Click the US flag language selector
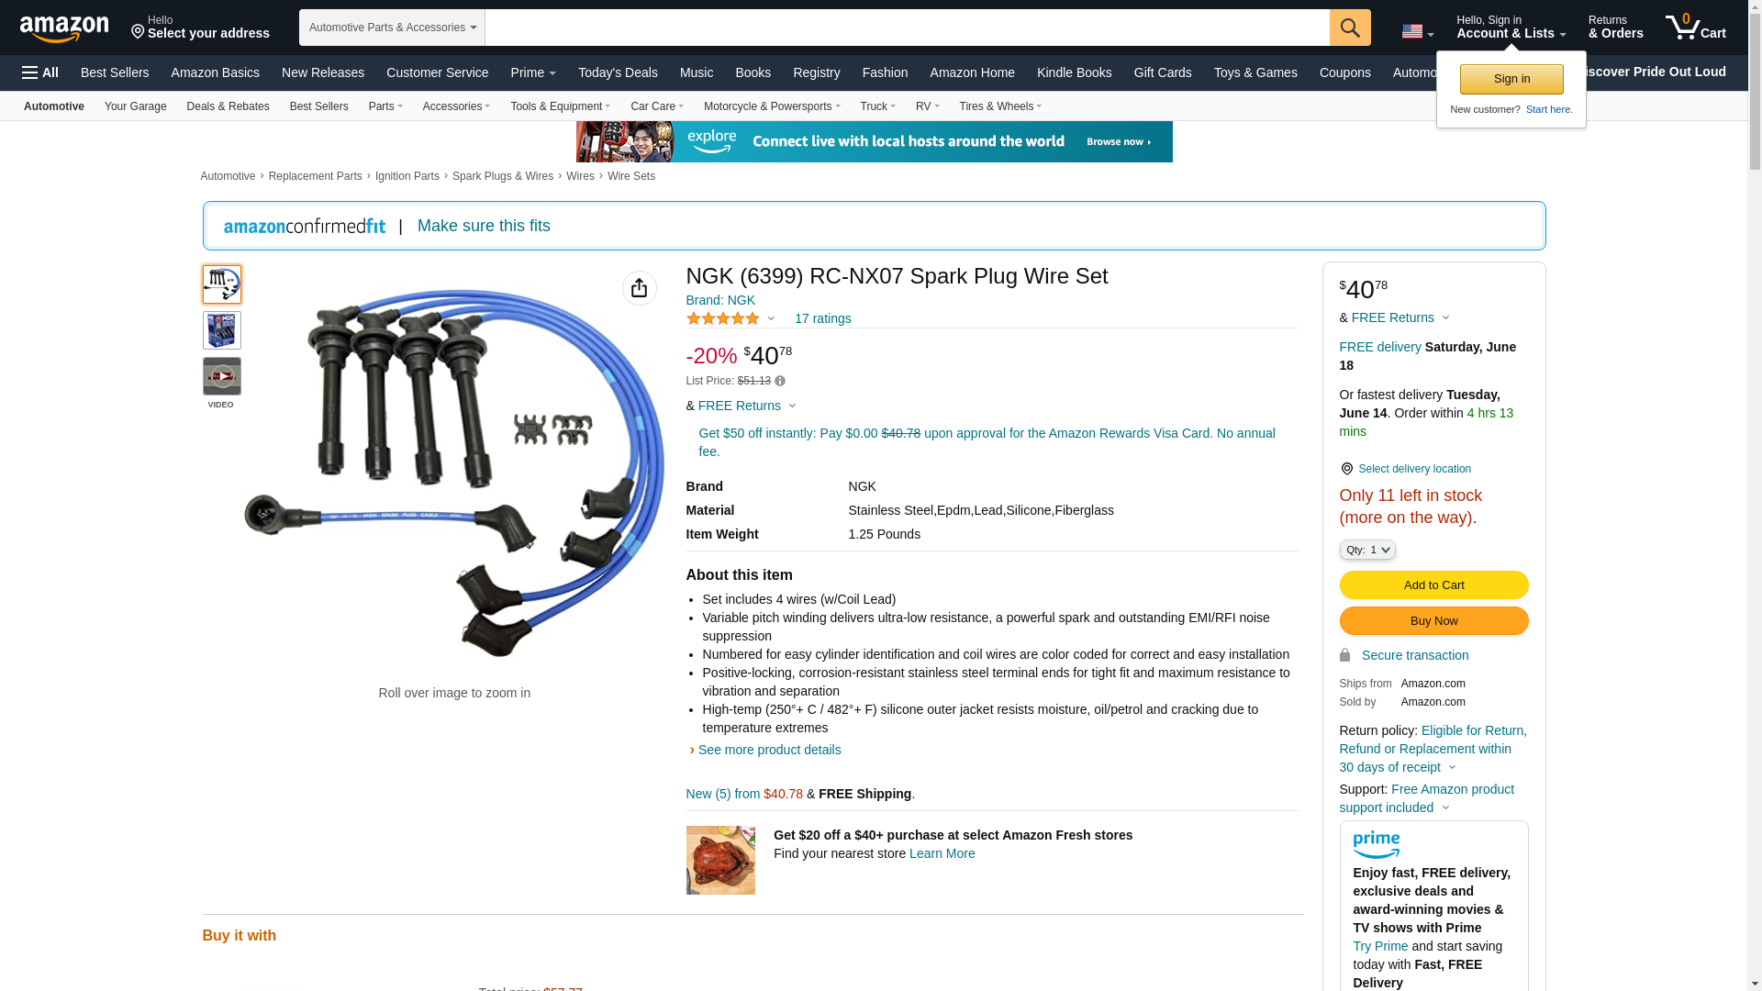The image size is (1762, 991). pyautogui.click(x=1418, y=32)
